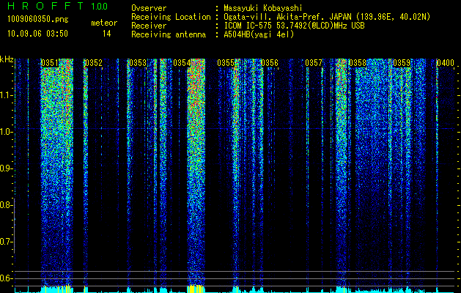This screenshot has width=461, height=293.
Task: Click the date stamp 10.09.06 03:50
Action: tap(37, 34)
